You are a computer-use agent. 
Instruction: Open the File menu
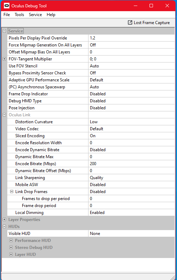[7, 15]
